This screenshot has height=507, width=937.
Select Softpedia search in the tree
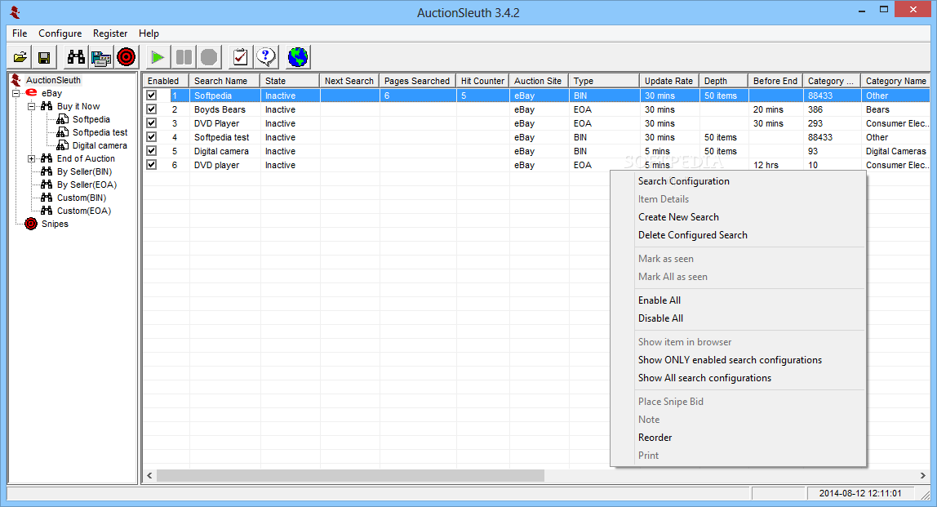[91, 119]
